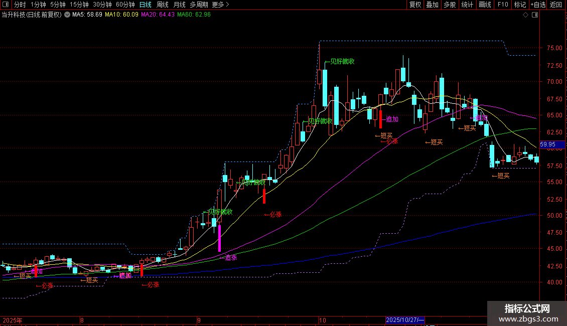Open the F10 company info
Viewport: 567px width, 326px height.
pos(503,5)
